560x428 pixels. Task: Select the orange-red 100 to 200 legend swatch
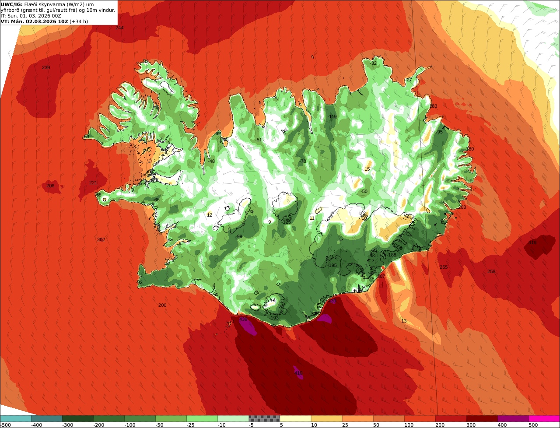(x=420, y=419)
